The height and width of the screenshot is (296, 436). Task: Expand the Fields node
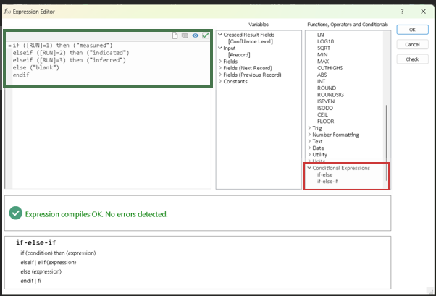point(220,61)
